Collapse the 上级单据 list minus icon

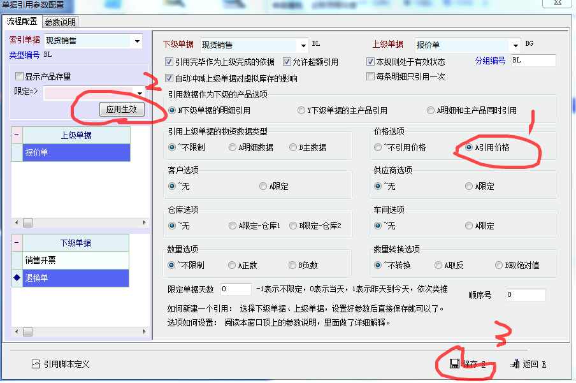click(17, 135)
